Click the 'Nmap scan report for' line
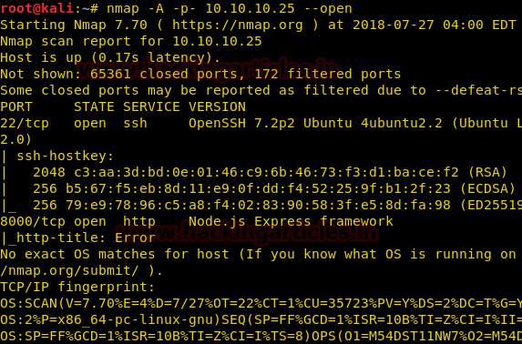The height and width of the screenshot is (344, 522). (x=131, y=42)
